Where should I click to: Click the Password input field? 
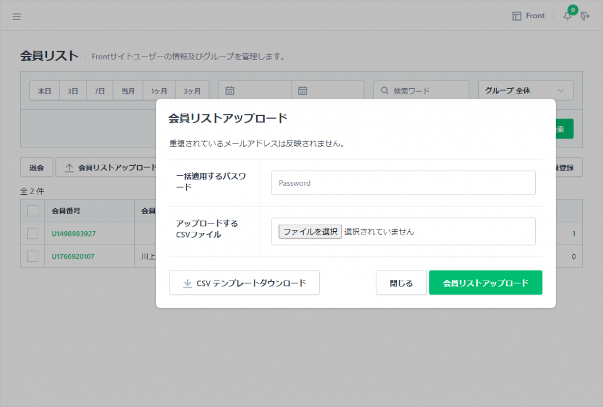(403, 183)
